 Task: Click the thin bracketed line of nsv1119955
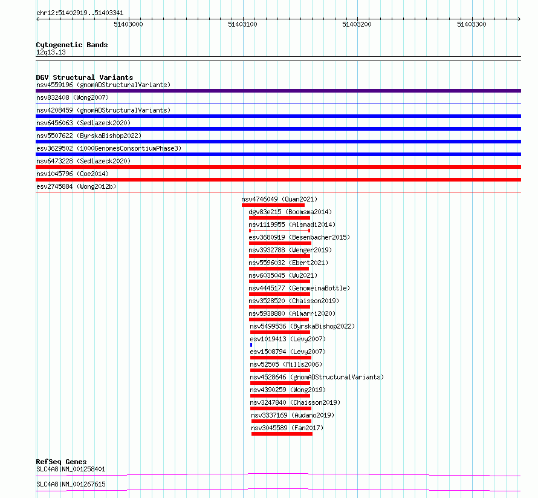280,231
